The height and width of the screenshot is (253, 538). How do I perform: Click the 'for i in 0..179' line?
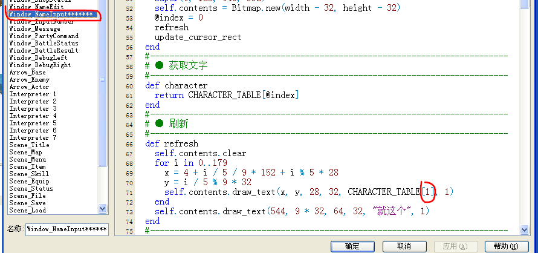coord(191,163)
